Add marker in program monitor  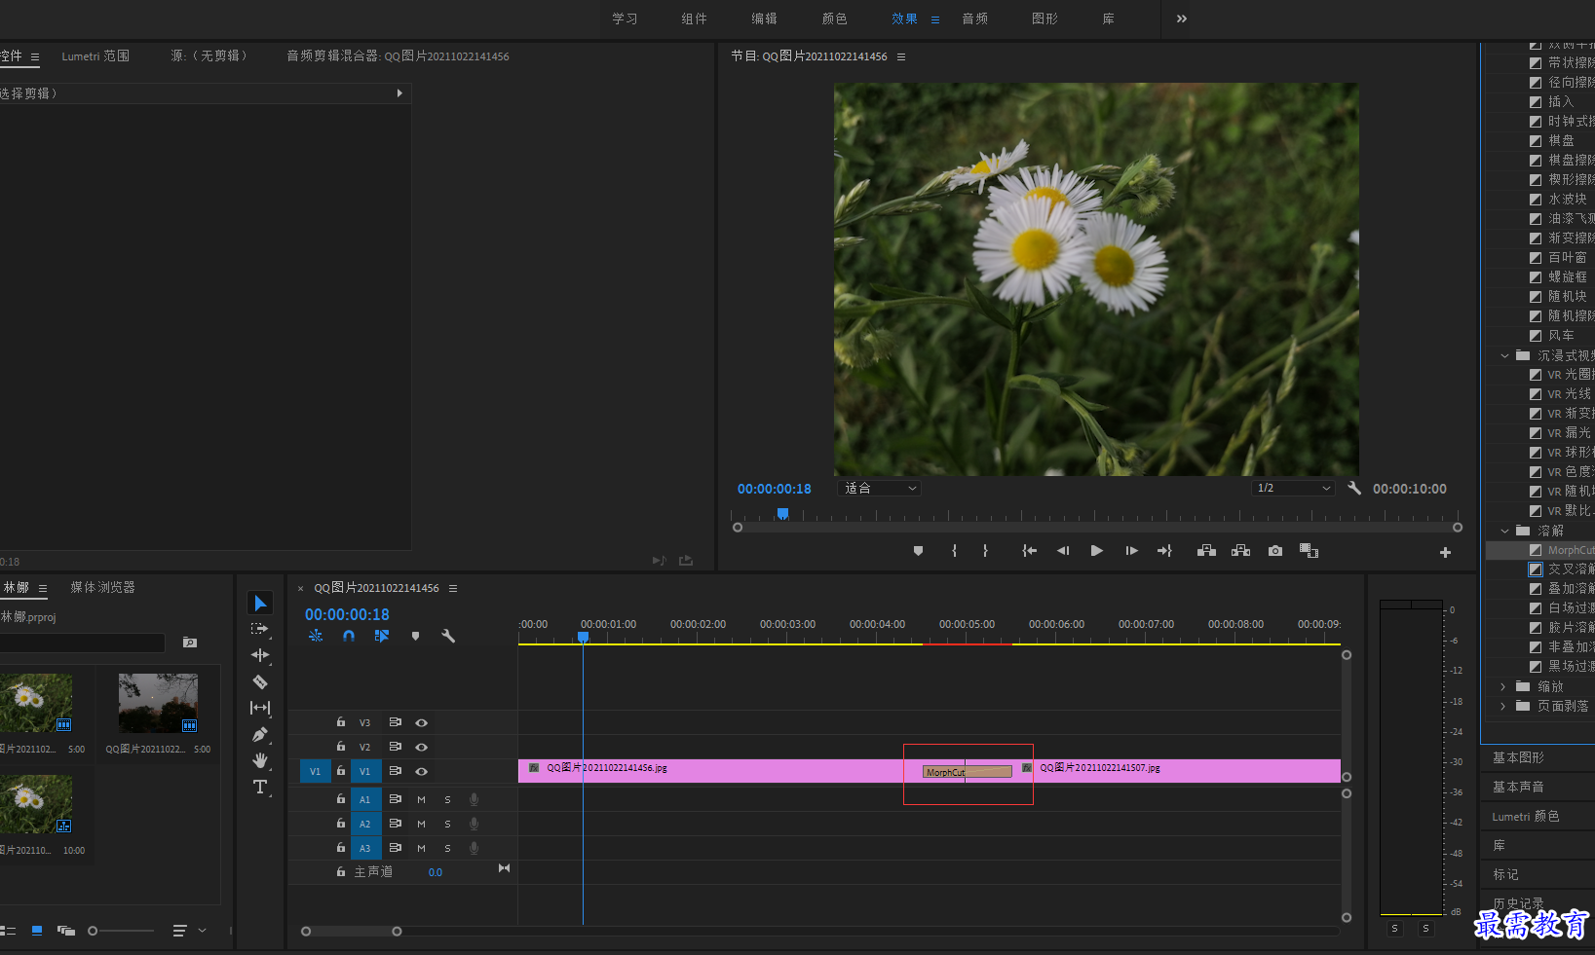918,551
